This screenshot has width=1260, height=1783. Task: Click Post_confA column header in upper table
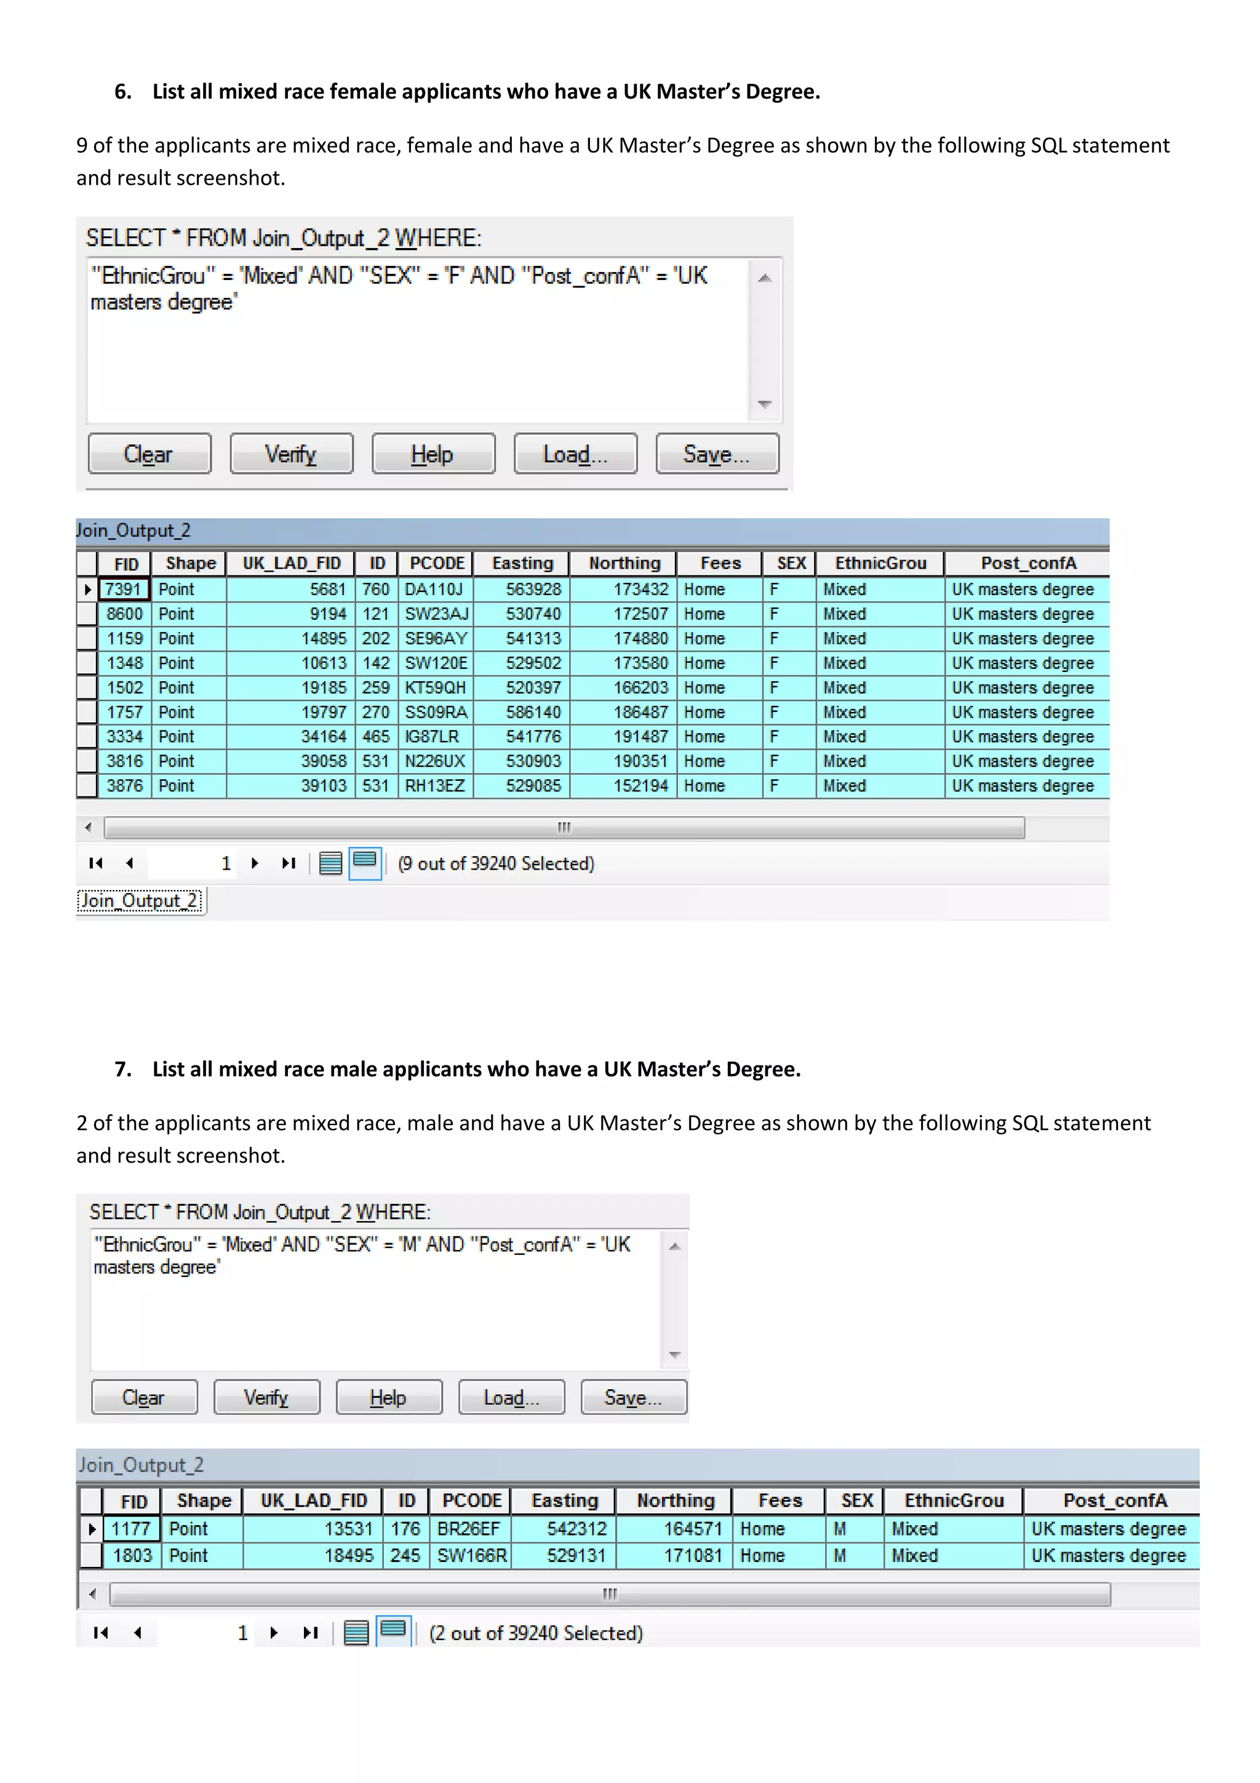[1028, 564]
